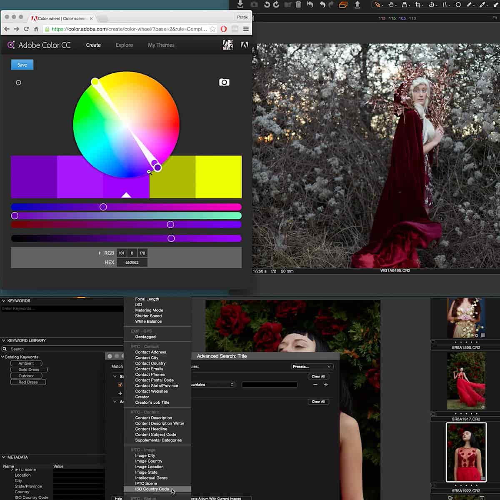
Task: Collapse the Catalog Keywords tree
Action: [x=3, y=357]
